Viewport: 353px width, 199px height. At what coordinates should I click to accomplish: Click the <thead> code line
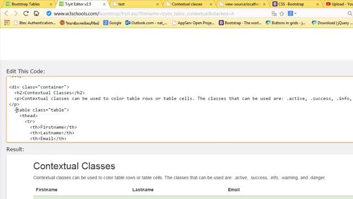click(x=29, y=116)
